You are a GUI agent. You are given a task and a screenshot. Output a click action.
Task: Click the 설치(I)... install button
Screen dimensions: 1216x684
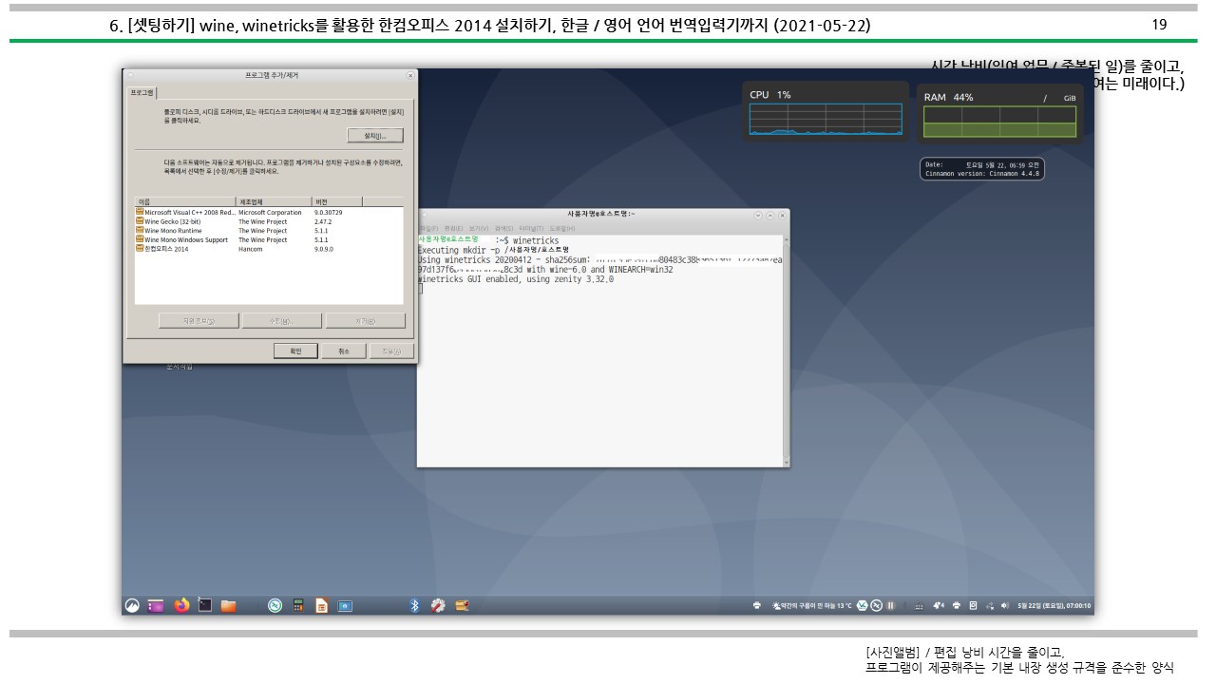point(375,136)
